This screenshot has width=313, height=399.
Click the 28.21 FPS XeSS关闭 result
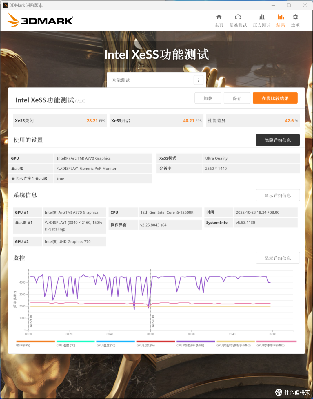pos(96,121)
